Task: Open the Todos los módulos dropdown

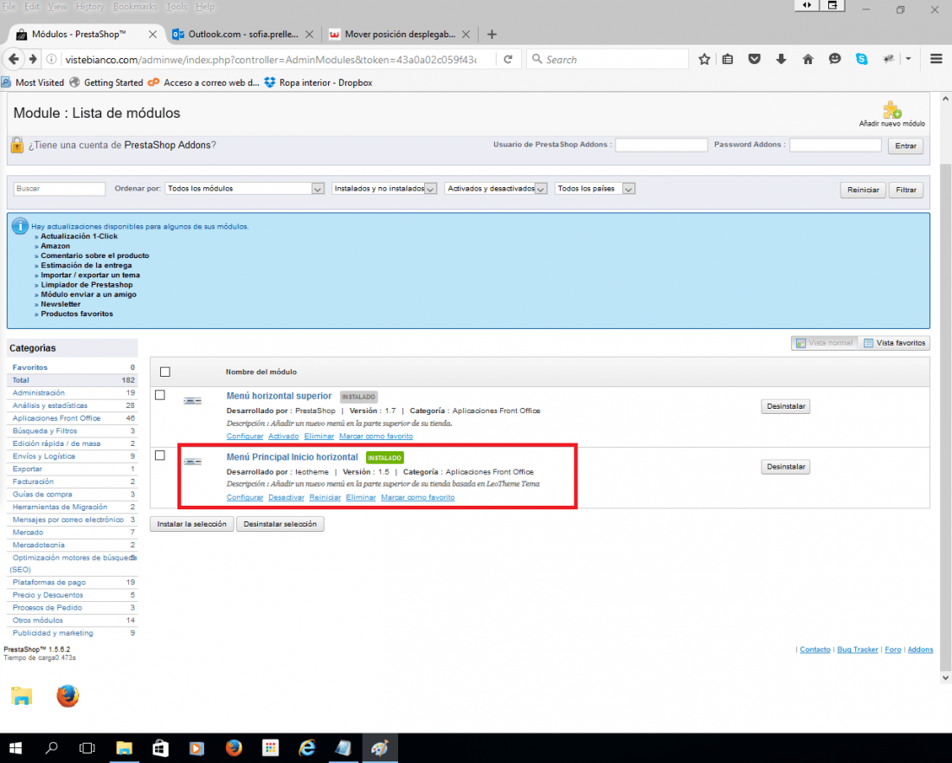Action: point(244,189)
